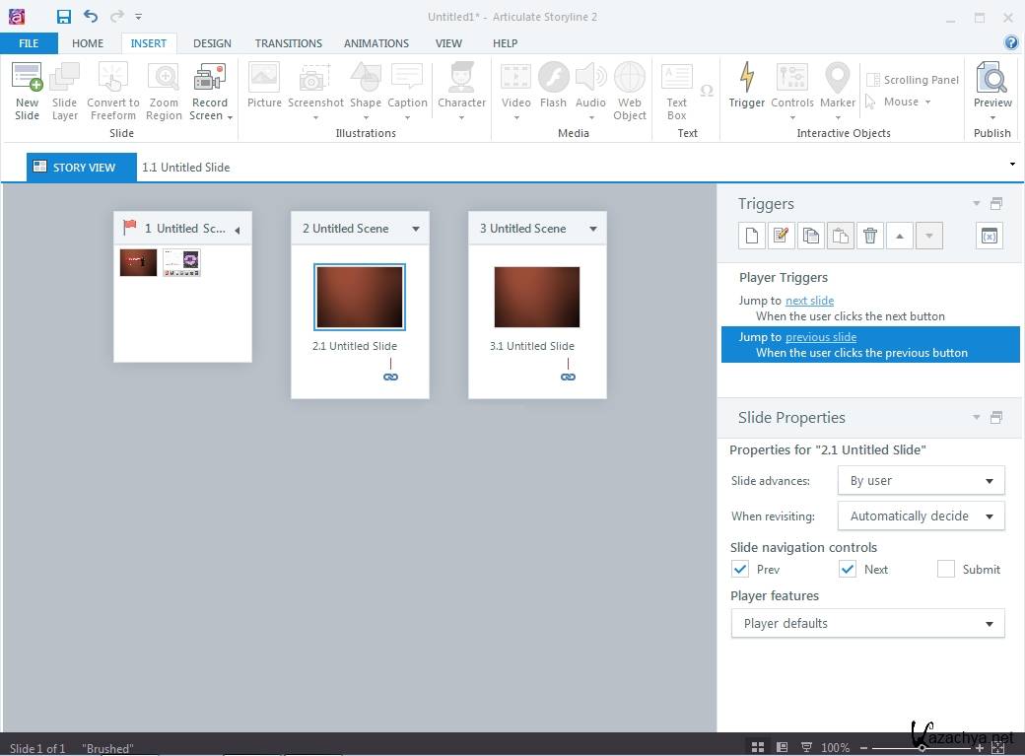The width and height of the screenshot is (1025, 756).
Task: Enable the Submit checkbox
Action: 946,569
